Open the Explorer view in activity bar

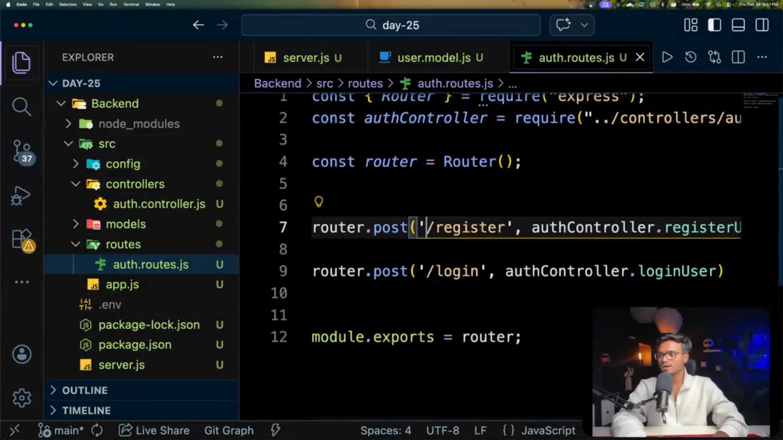tap(22, 63)
